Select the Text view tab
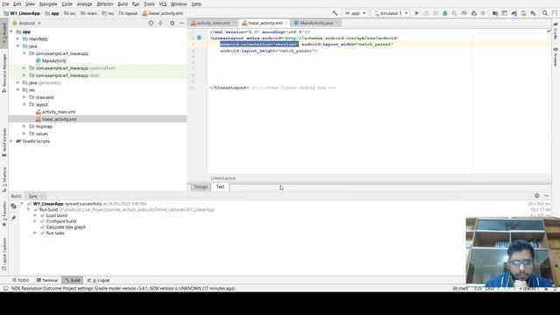The width and height of the screenshot is (560, 315). tap(220, 186)
